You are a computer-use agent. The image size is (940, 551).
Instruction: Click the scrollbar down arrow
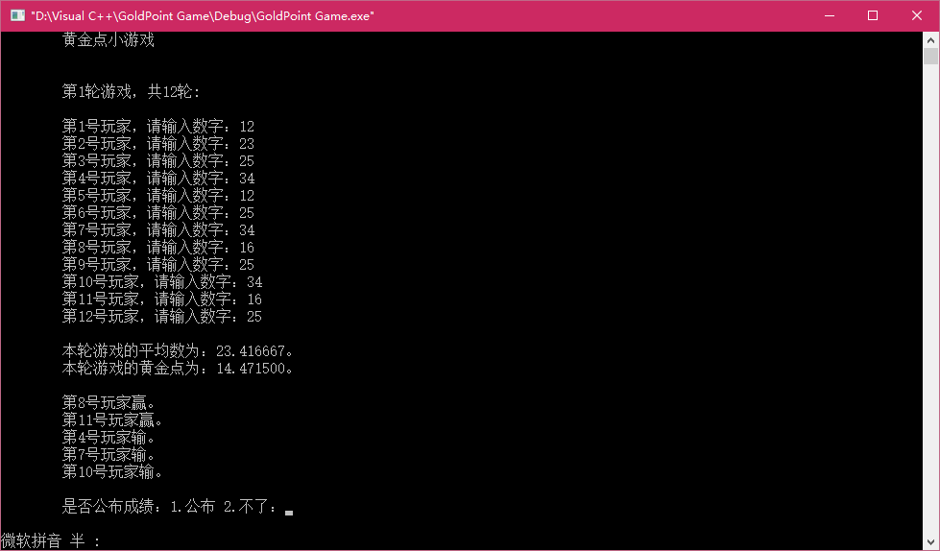click(930, 543)
